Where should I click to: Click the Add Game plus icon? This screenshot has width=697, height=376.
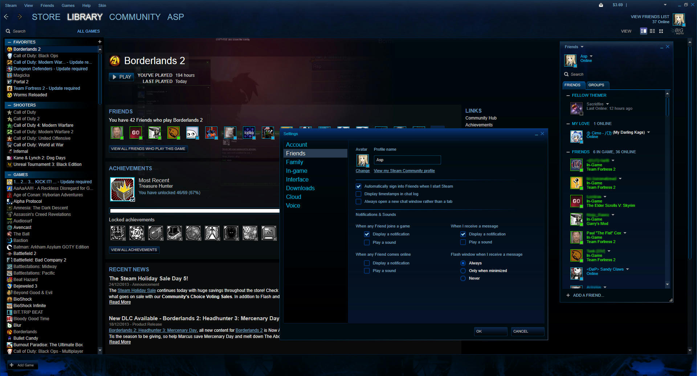click(12, 365)
